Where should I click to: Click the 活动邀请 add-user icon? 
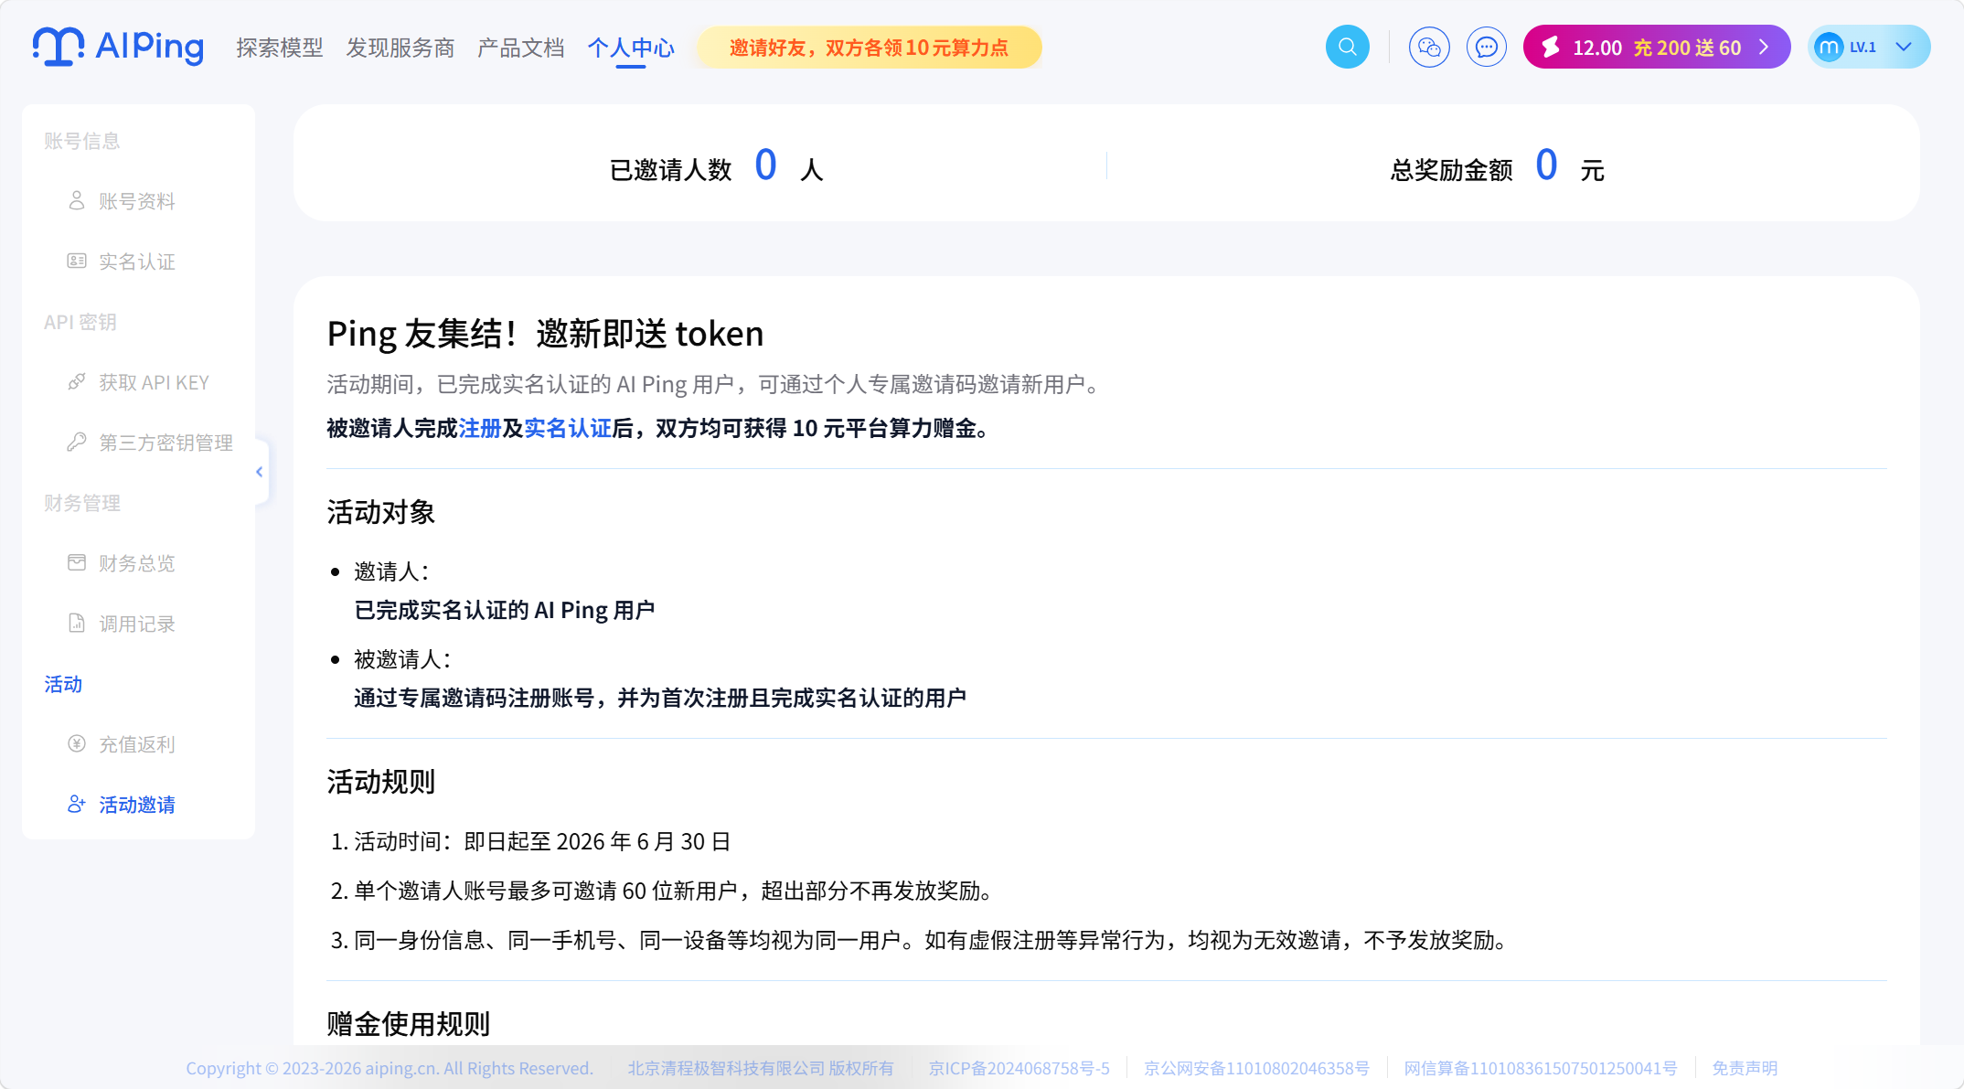[77, 804]
